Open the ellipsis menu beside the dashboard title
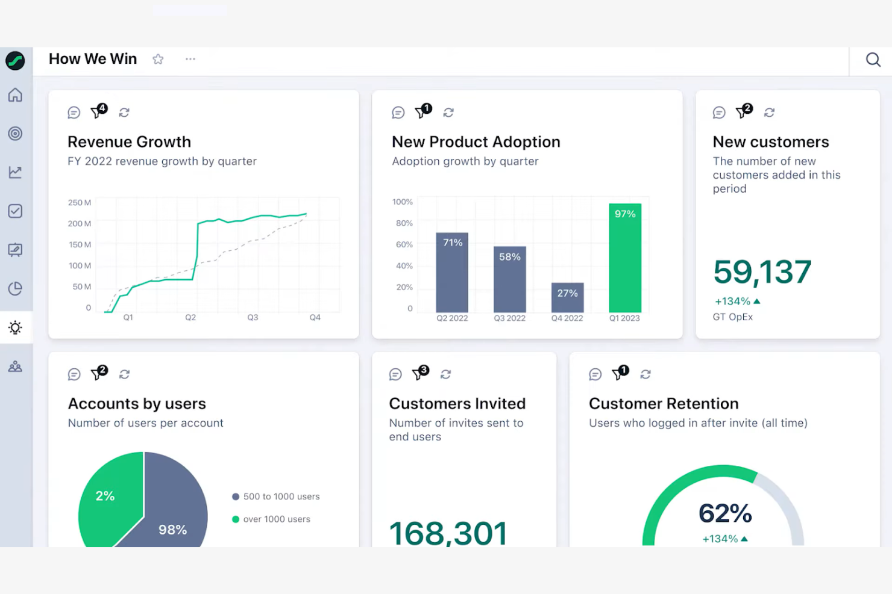The image size is (892, 594). point(190,59)
